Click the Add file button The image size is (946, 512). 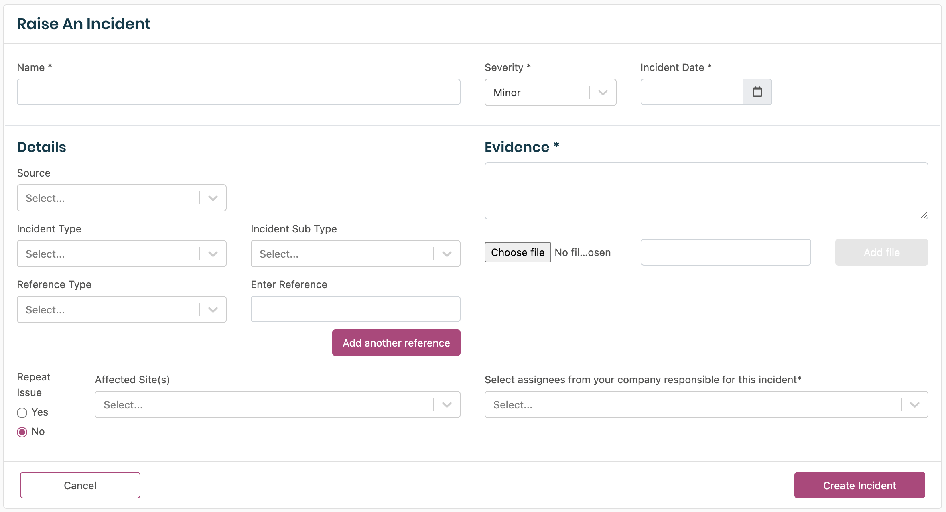click(881, 252)
